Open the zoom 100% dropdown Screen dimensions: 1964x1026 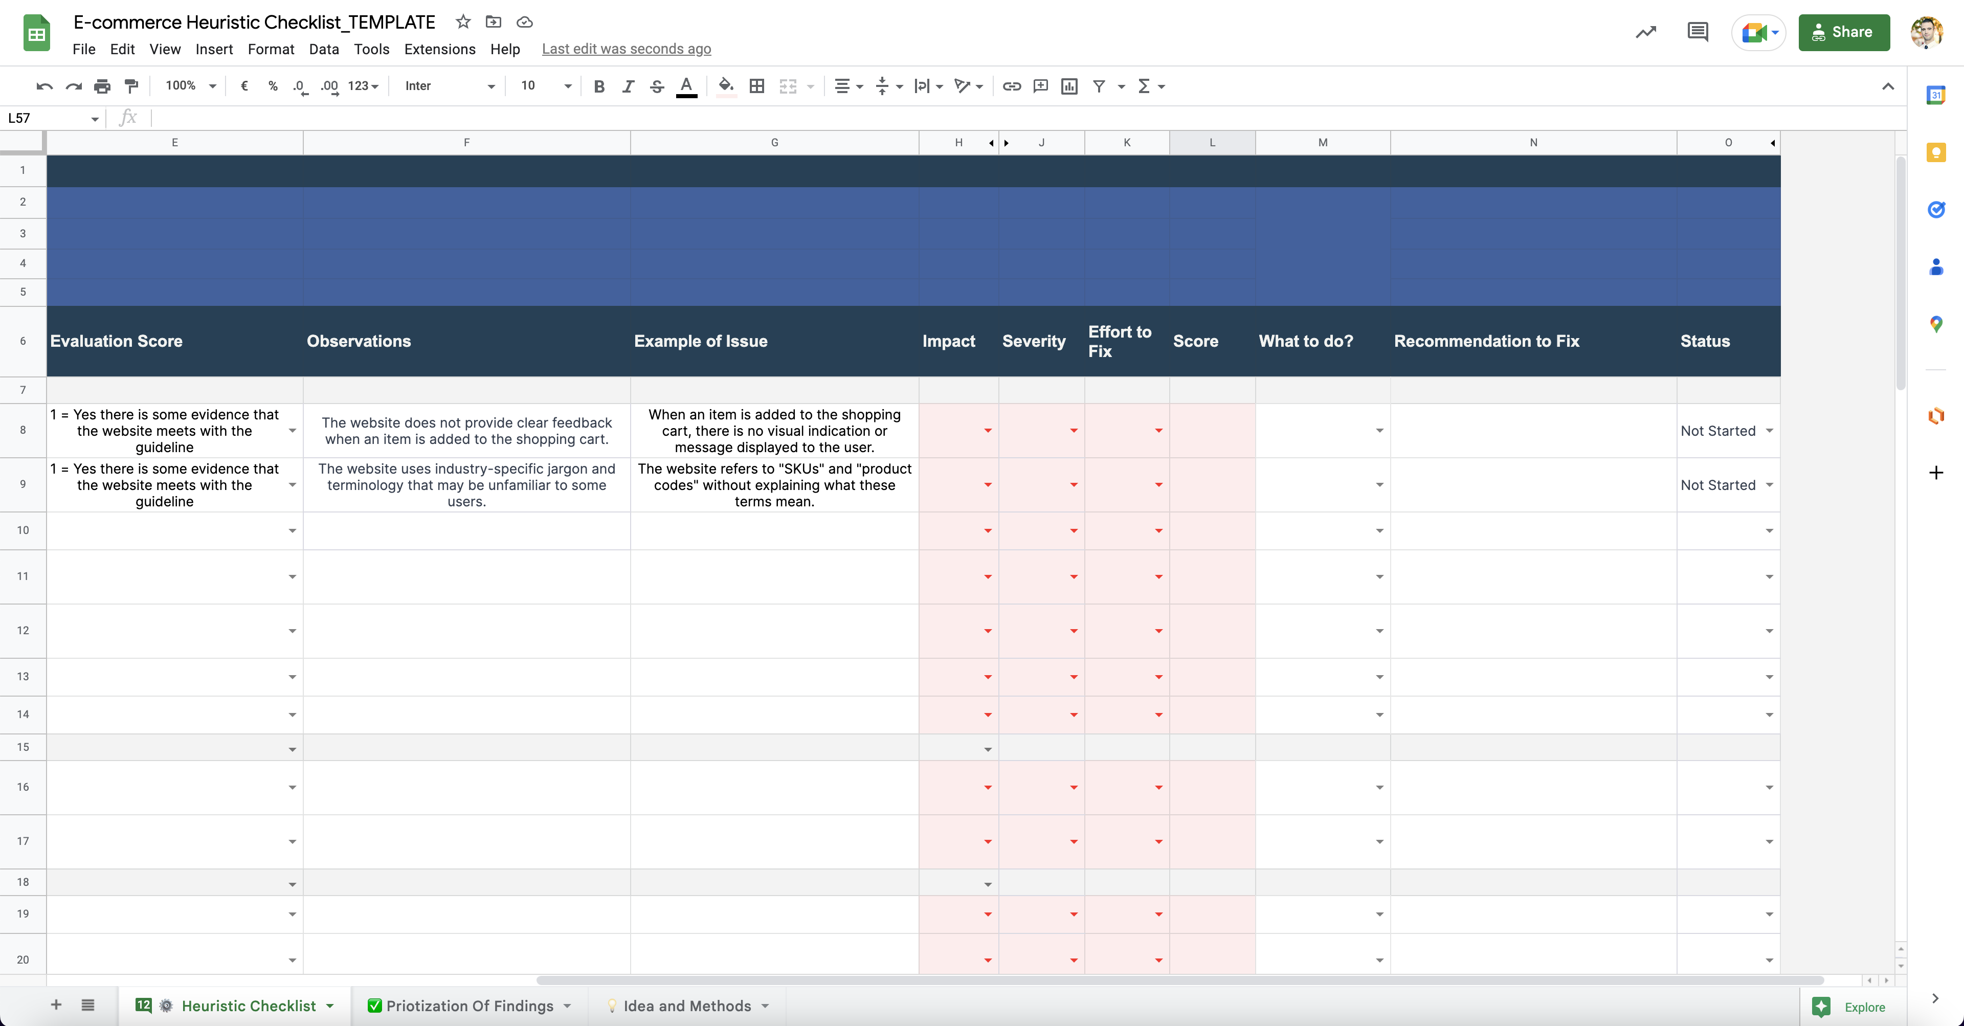(x=191, y=86)
